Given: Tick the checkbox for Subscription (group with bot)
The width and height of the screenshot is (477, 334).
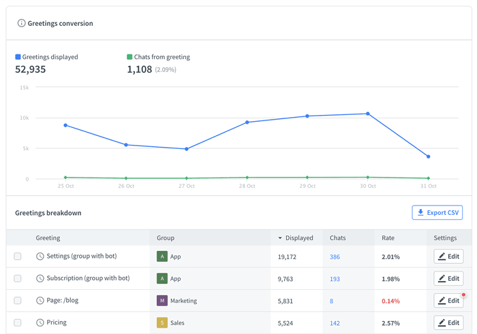Looking at the screenshot, I should [x=18, y=278].
